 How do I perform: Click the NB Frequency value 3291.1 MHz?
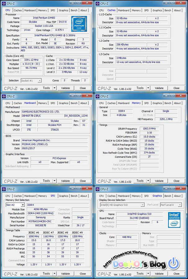click(166, 119)
